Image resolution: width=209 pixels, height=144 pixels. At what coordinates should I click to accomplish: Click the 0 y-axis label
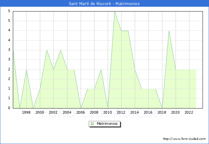click(9, 108)
